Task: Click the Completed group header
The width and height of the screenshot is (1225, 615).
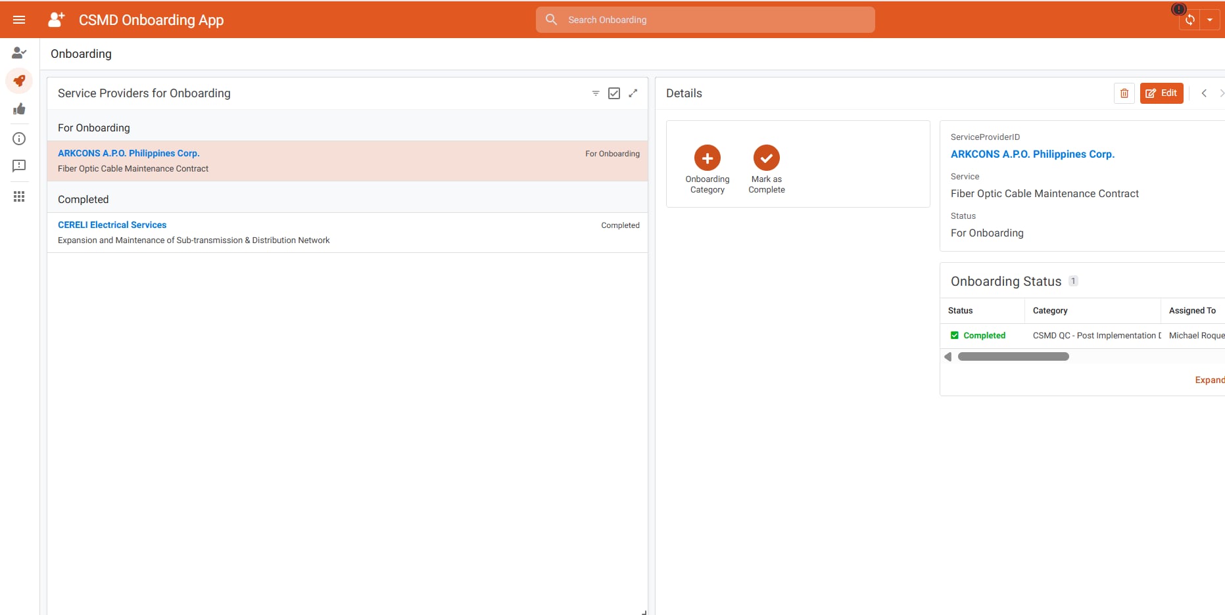Action: [347, 199]
